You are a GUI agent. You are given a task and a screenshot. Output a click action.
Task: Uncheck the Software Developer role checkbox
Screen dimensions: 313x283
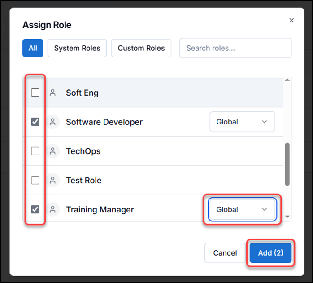pos(35,122)
